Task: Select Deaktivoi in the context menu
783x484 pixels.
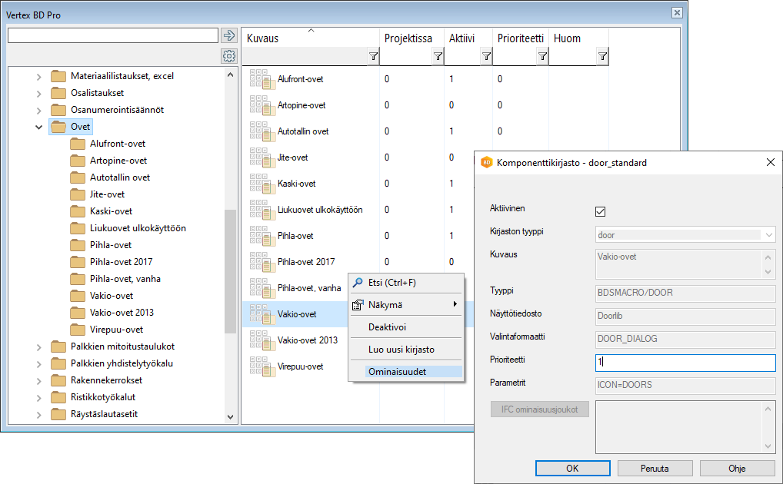Action: coord(386,327)
